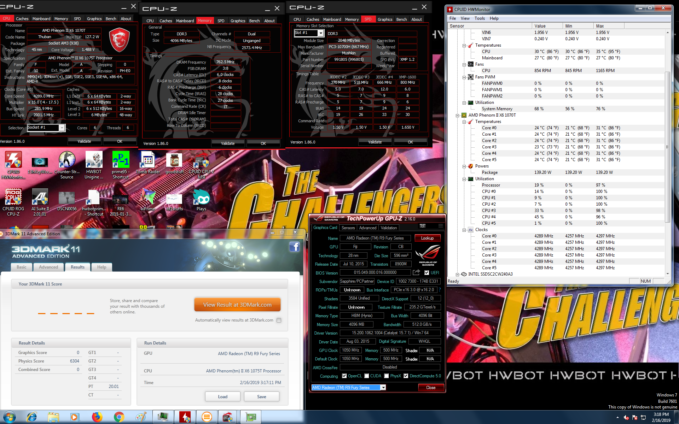The height and width of the screenshot is (424, 679).
Task: Collapse Fans node in HWMonitor
Action: click(464, 64)
